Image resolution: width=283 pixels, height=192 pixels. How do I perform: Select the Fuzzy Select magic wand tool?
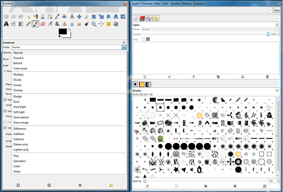(x=28, y=17)
